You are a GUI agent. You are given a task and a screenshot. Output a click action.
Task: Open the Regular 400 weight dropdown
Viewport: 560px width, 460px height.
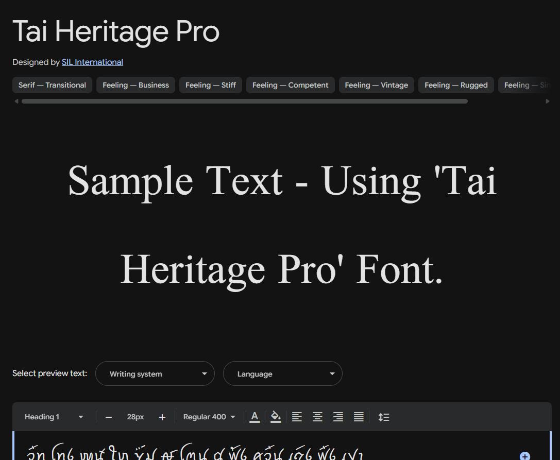point(209,417)
